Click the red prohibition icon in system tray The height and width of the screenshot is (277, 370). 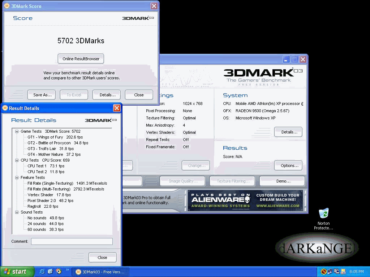(x=324, y=272)
